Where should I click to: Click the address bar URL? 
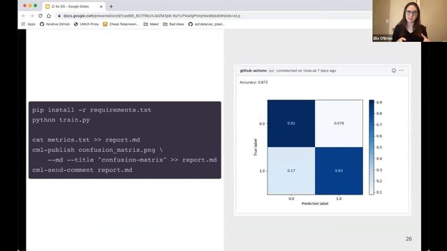tap(152, 16)
